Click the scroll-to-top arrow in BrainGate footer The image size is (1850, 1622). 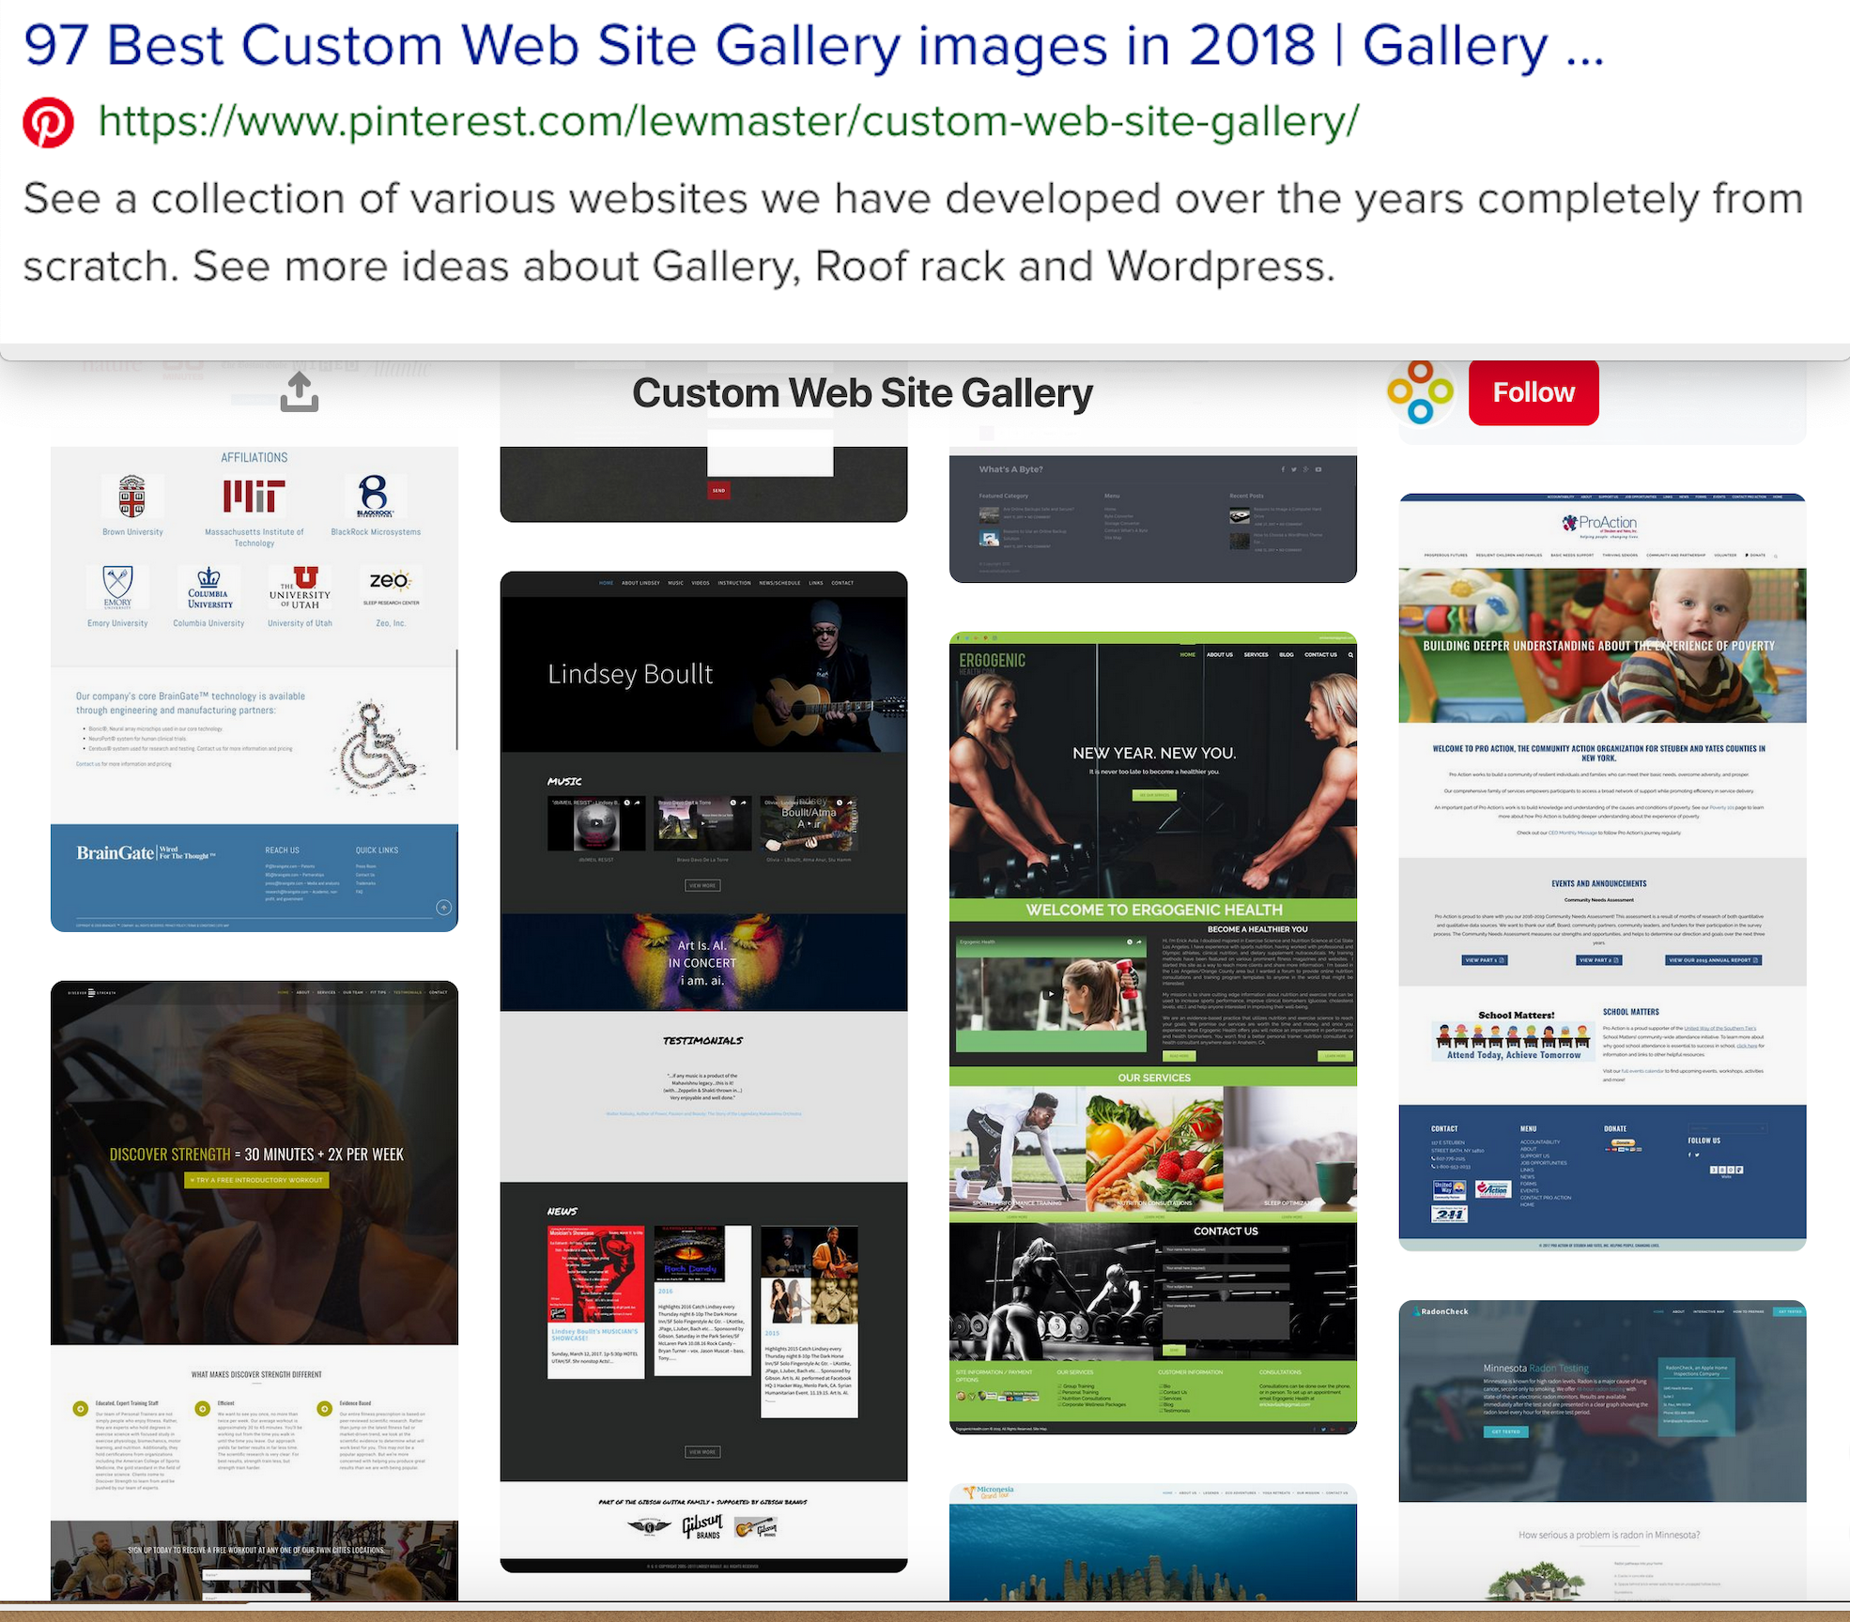[444, 908]
